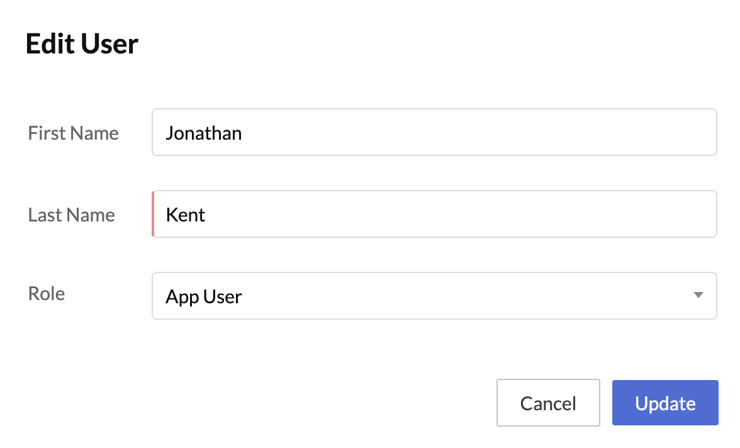
Task: Select Jonathan in the First Name box
Action: [203, 133]
